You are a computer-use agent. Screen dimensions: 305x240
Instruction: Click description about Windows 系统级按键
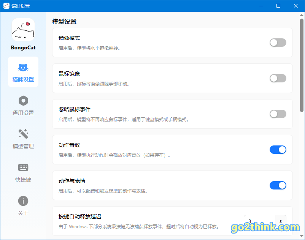click(139, 227)
